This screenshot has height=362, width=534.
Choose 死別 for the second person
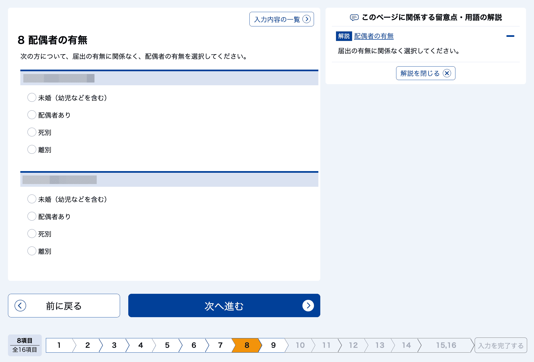click(x=32, y=234)
